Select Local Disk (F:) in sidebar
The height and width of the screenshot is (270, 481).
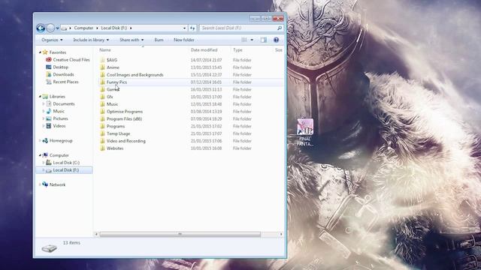(66, 170)
